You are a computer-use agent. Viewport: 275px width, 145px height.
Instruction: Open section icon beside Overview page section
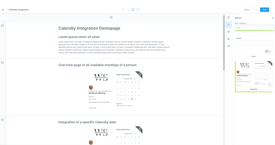[3, 63]
